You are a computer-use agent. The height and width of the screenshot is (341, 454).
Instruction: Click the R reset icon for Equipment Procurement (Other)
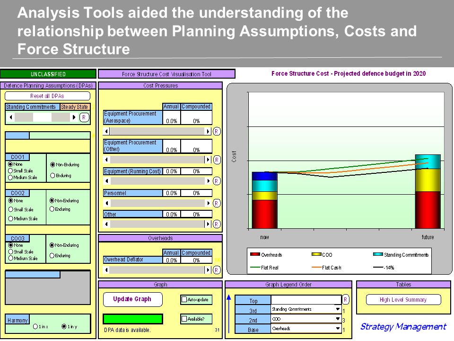coord(217,160)
